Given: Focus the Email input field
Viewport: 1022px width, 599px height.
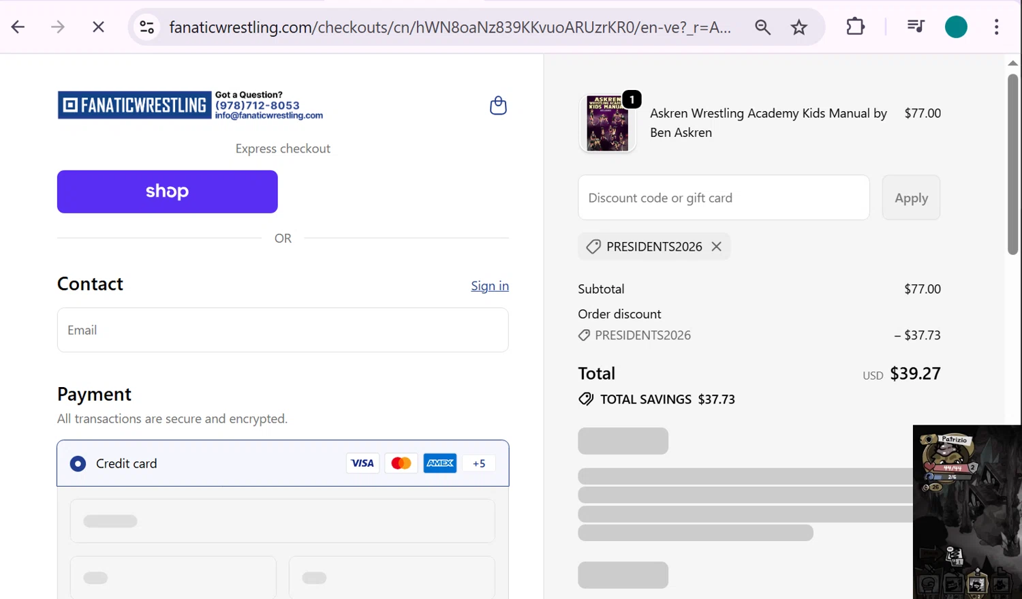Looking at the screenshot, I should point(283,330).
